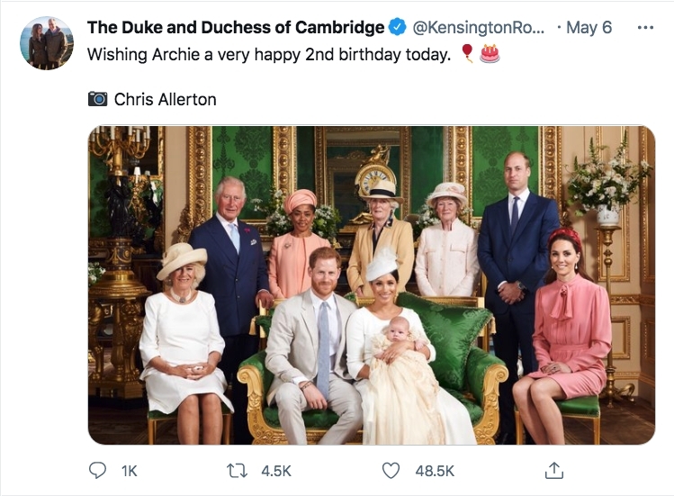The image size is (674, 496).
Task: Click the camera emoji before Chris Allerton
Action: coord(97,98)
